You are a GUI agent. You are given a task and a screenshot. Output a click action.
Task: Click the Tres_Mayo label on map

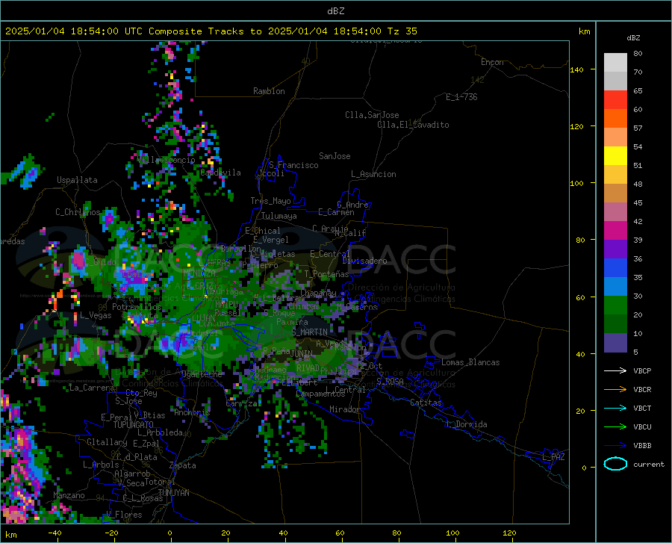pos(271,201)
